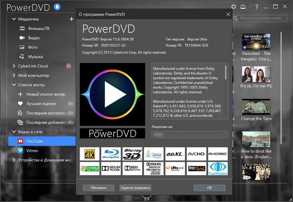Click the BDXL logo
The image size is (293, 202).
pos(175,154)
